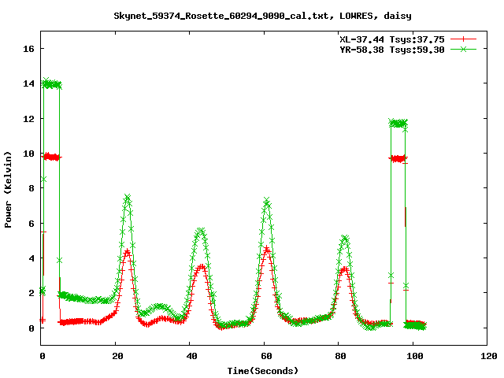Click small green bump near 32 seconds
This screenshot has width=504, height=378.
pos(159,306)
